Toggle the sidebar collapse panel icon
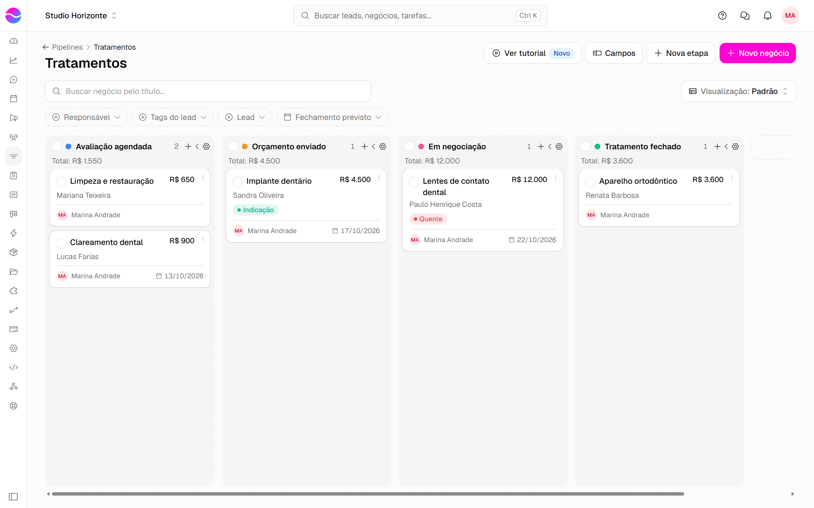Image resolution: width=814 pixels, height=508 pixels. [14, 497]
